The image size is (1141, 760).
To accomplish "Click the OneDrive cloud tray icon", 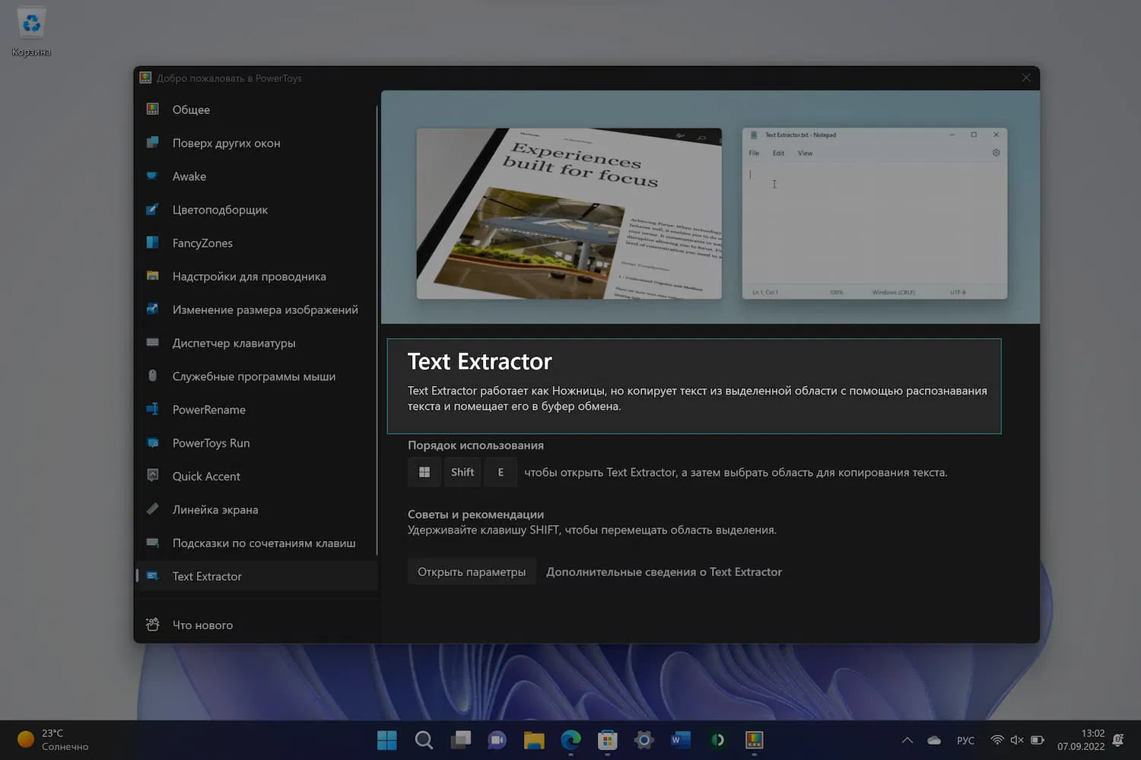I will (934, 740).
